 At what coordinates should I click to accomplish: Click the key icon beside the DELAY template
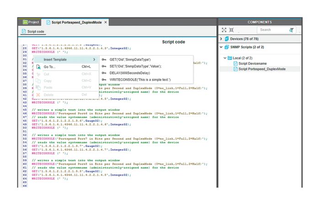(x=104, y=73)
